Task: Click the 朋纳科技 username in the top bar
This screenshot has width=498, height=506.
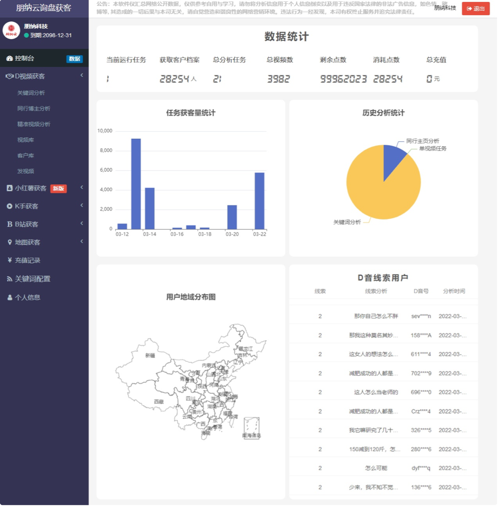Action: (445, 8)
